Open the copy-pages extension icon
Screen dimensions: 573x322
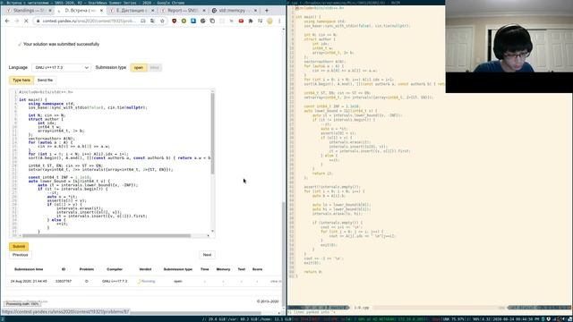212,21
